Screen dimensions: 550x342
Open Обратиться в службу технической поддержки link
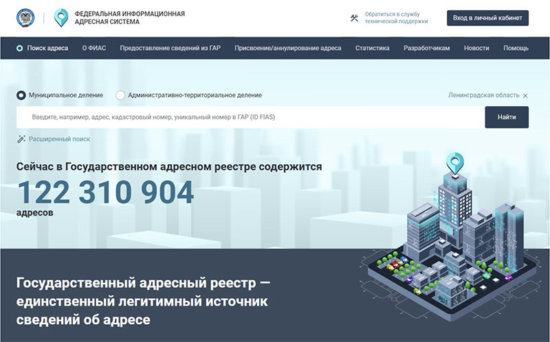(397, 18)
